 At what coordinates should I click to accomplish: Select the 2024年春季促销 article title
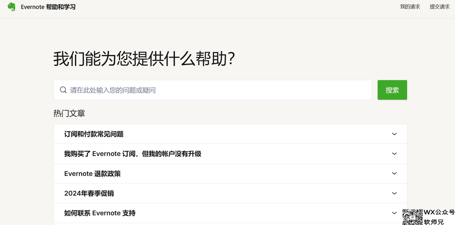(x=89, y=193)
